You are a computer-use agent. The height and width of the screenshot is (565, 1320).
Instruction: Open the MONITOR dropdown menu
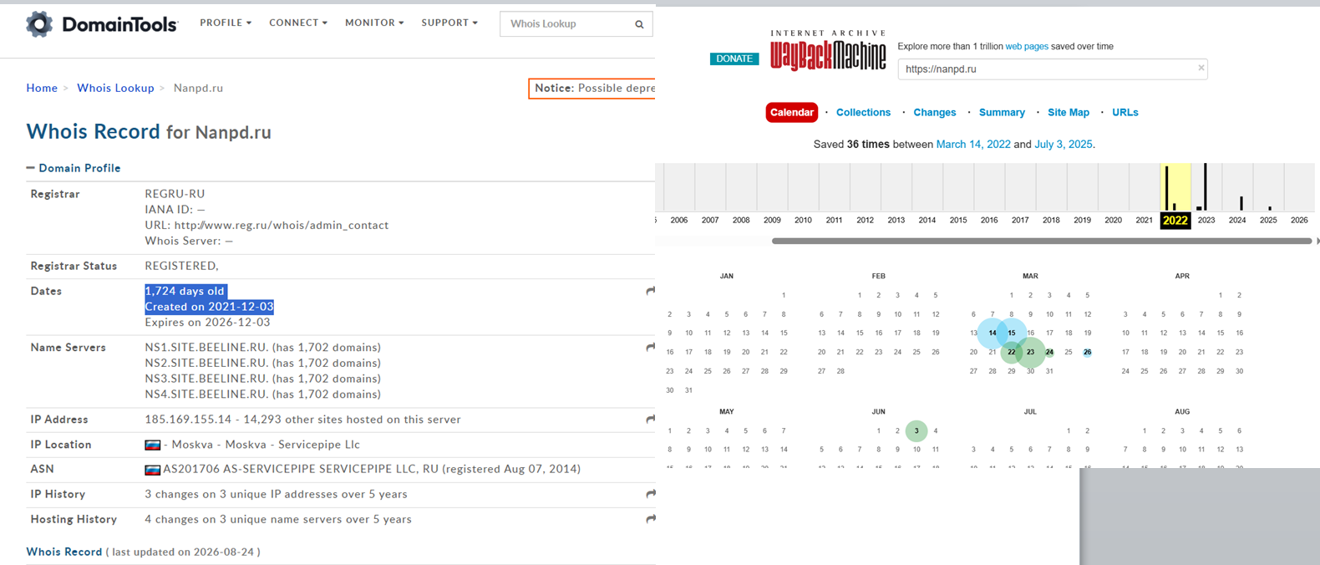[x=374, y=23]
